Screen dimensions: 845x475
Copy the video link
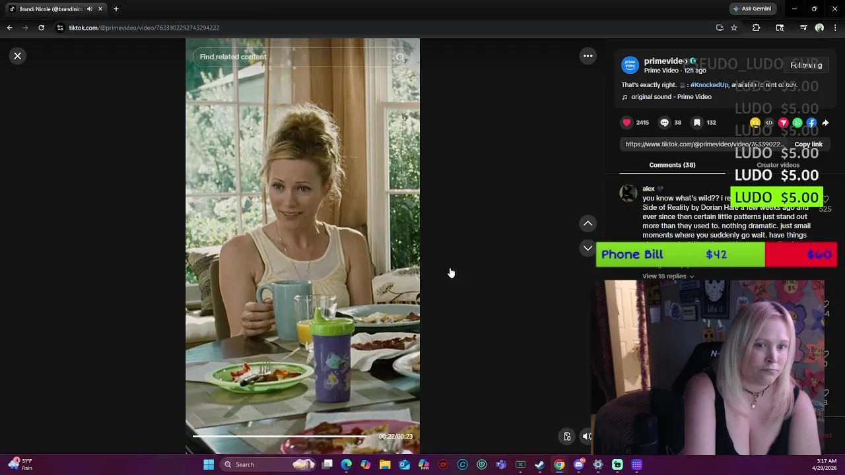pos(808,144)
